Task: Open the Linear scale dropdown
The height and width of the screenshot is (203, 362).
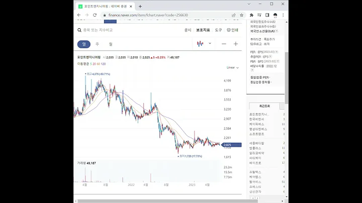Action: [x=232, y=68]
